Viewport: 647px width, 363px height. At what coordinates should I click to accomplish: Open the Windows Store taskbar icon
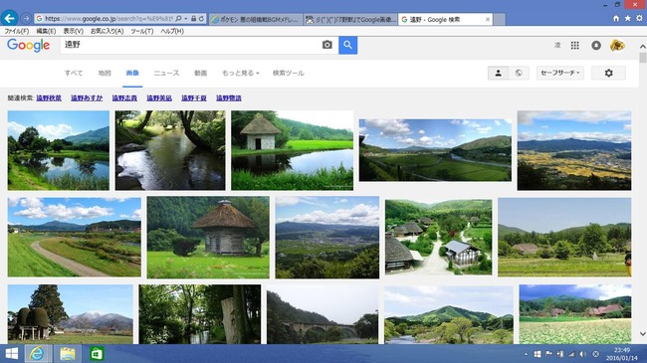tap(97, 354)
